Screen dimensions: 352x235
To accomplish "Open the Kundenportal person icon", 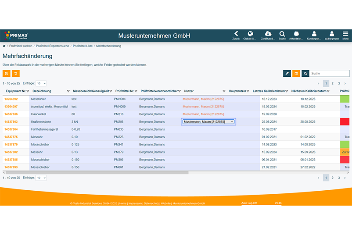I will point(314,34).
